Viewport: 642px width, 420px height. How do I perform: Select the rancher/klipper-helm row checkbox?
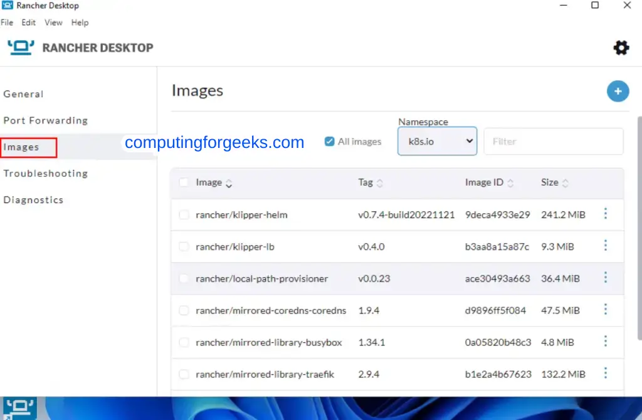click(x=184, y=215)
